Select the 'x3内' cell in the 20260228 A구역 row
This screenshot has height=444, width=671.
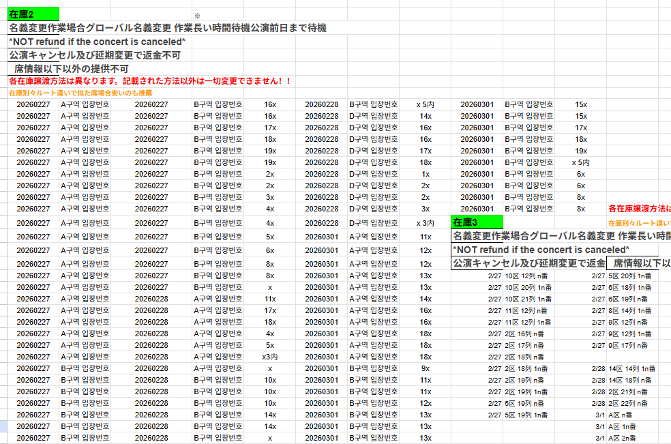pyautogui.click(x=269, y=357)
